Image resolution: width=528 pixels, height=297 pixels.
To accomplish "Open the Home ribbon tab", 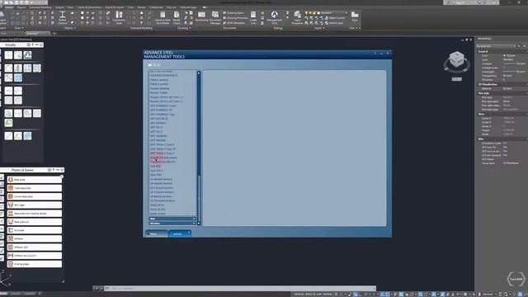I will click(x=9, y=7).
